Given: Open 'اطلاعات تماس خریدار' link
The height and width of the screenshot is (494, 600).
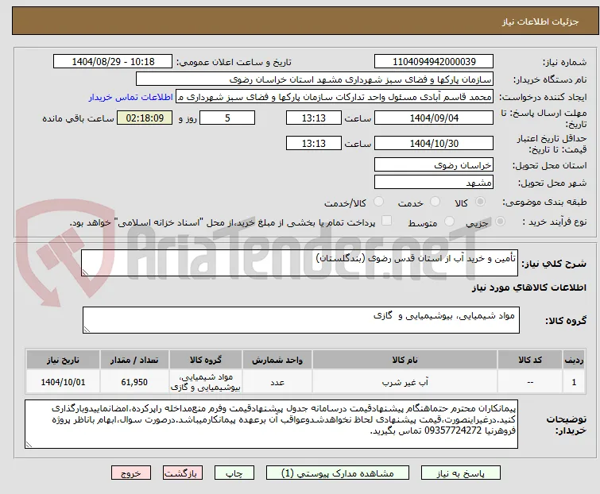Looking at the screenshot, I should [130, 97].
